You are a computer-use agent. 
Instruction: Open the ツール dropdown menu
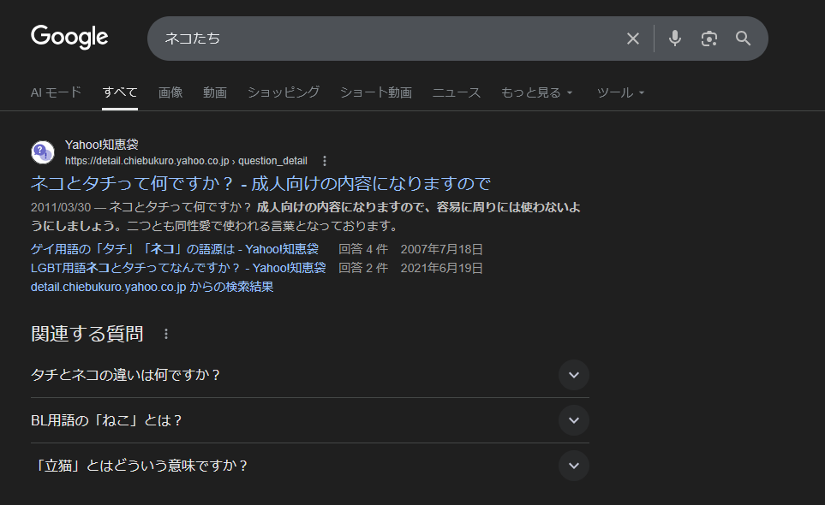point(620,92)
